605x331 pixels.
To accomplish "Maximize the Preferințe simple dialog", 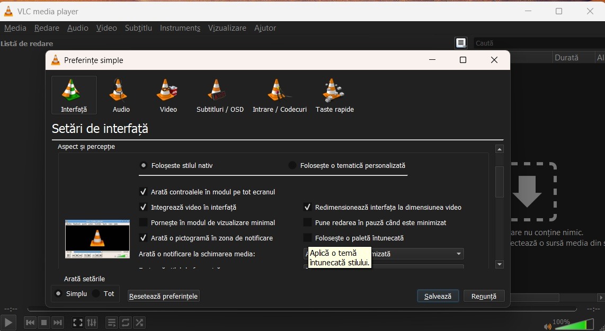I will [463, 60].
